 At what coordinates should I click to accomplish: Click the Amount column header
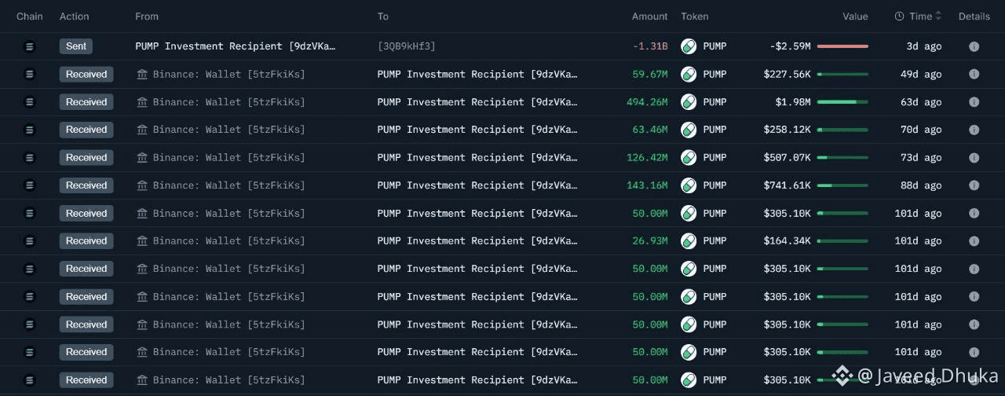click(650, 16)
